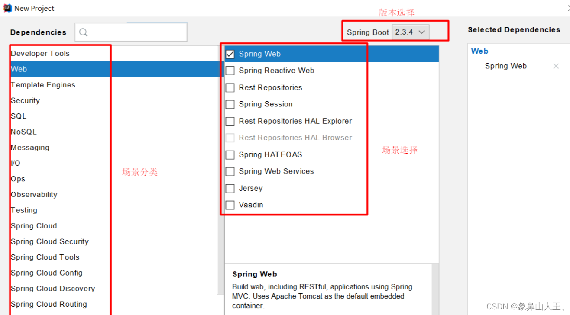This screenshot has height=315, width=570.
Task: Check the Rest Repositories checkbox
Action: click(x=230, y=88)
